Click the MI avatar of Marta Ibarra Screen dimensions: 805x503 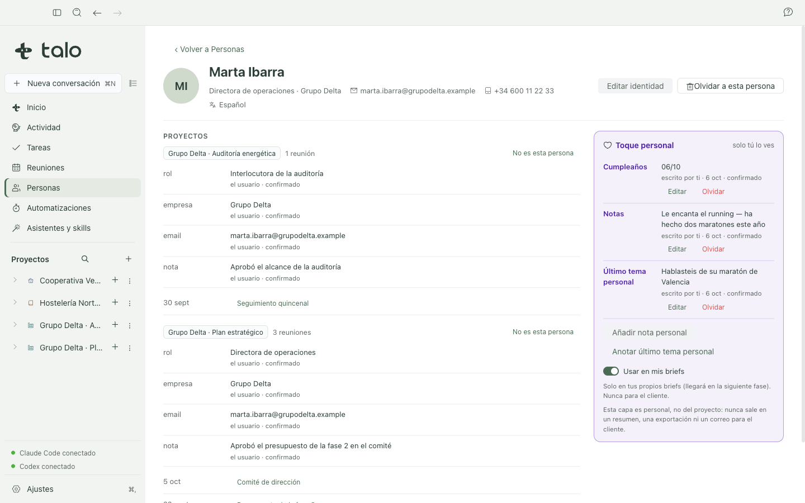181,86
